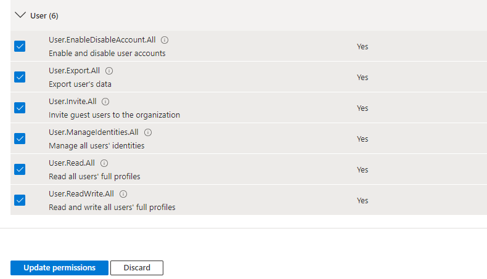Click 'Invite guest users to the organization' text
The height and width of the screenshot is (279, 487).
tap(114, 115)
